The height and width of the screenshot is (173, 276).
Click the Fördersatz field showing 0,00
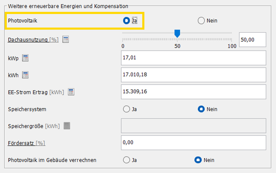coord(194,143)
